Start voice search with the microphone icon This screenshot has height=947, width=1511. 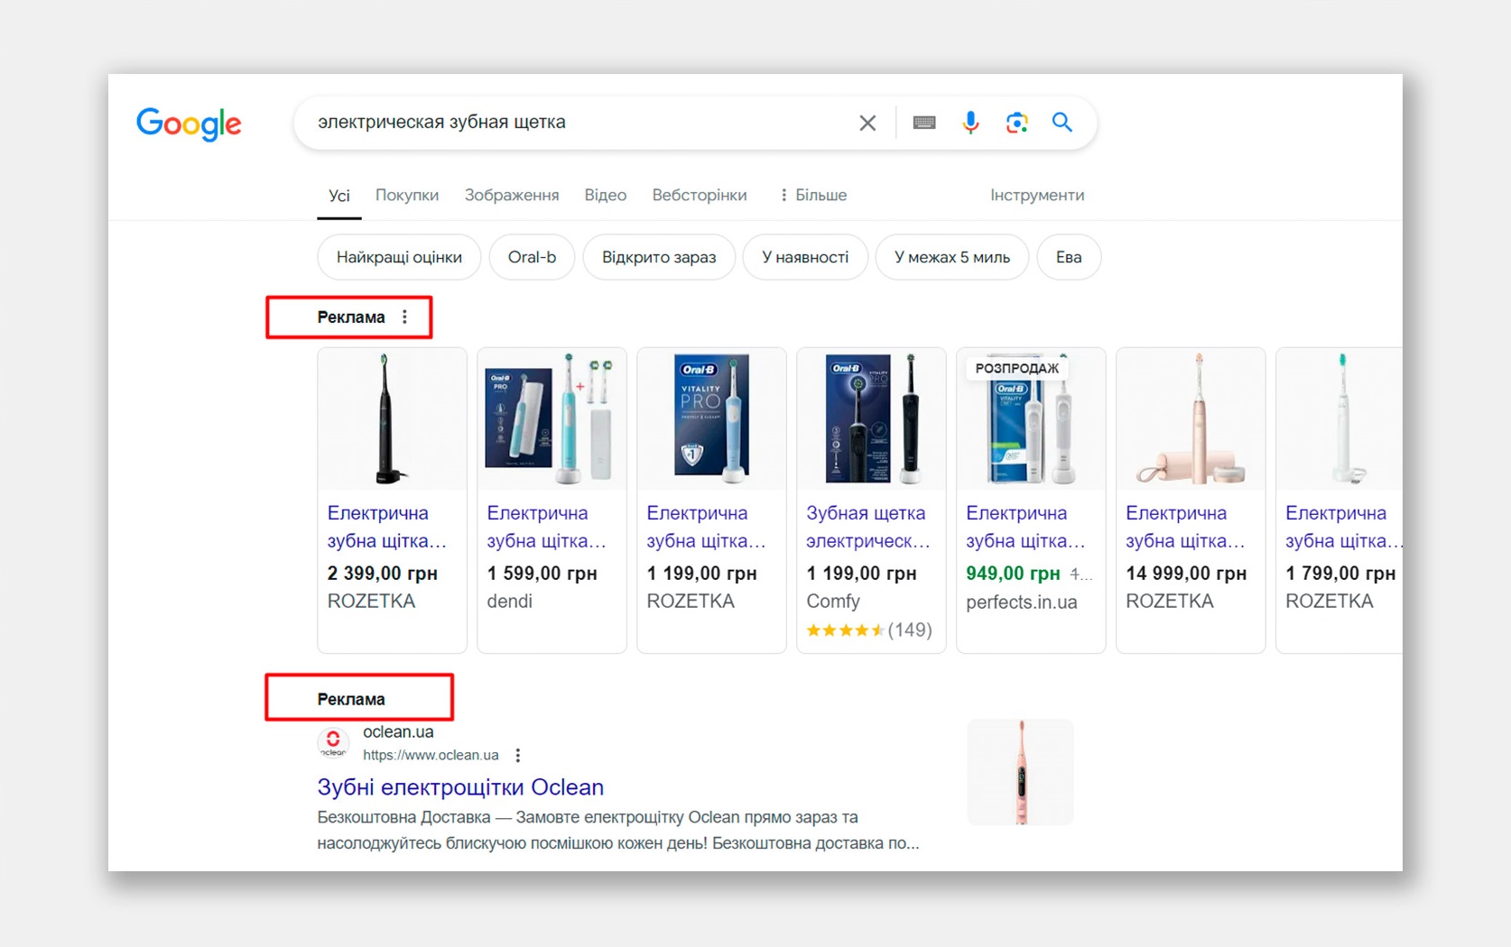[x=970, y=123]
